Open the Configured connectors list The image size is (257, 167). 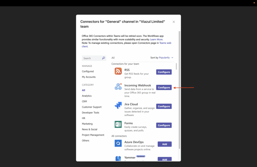(x=88, y=71)
